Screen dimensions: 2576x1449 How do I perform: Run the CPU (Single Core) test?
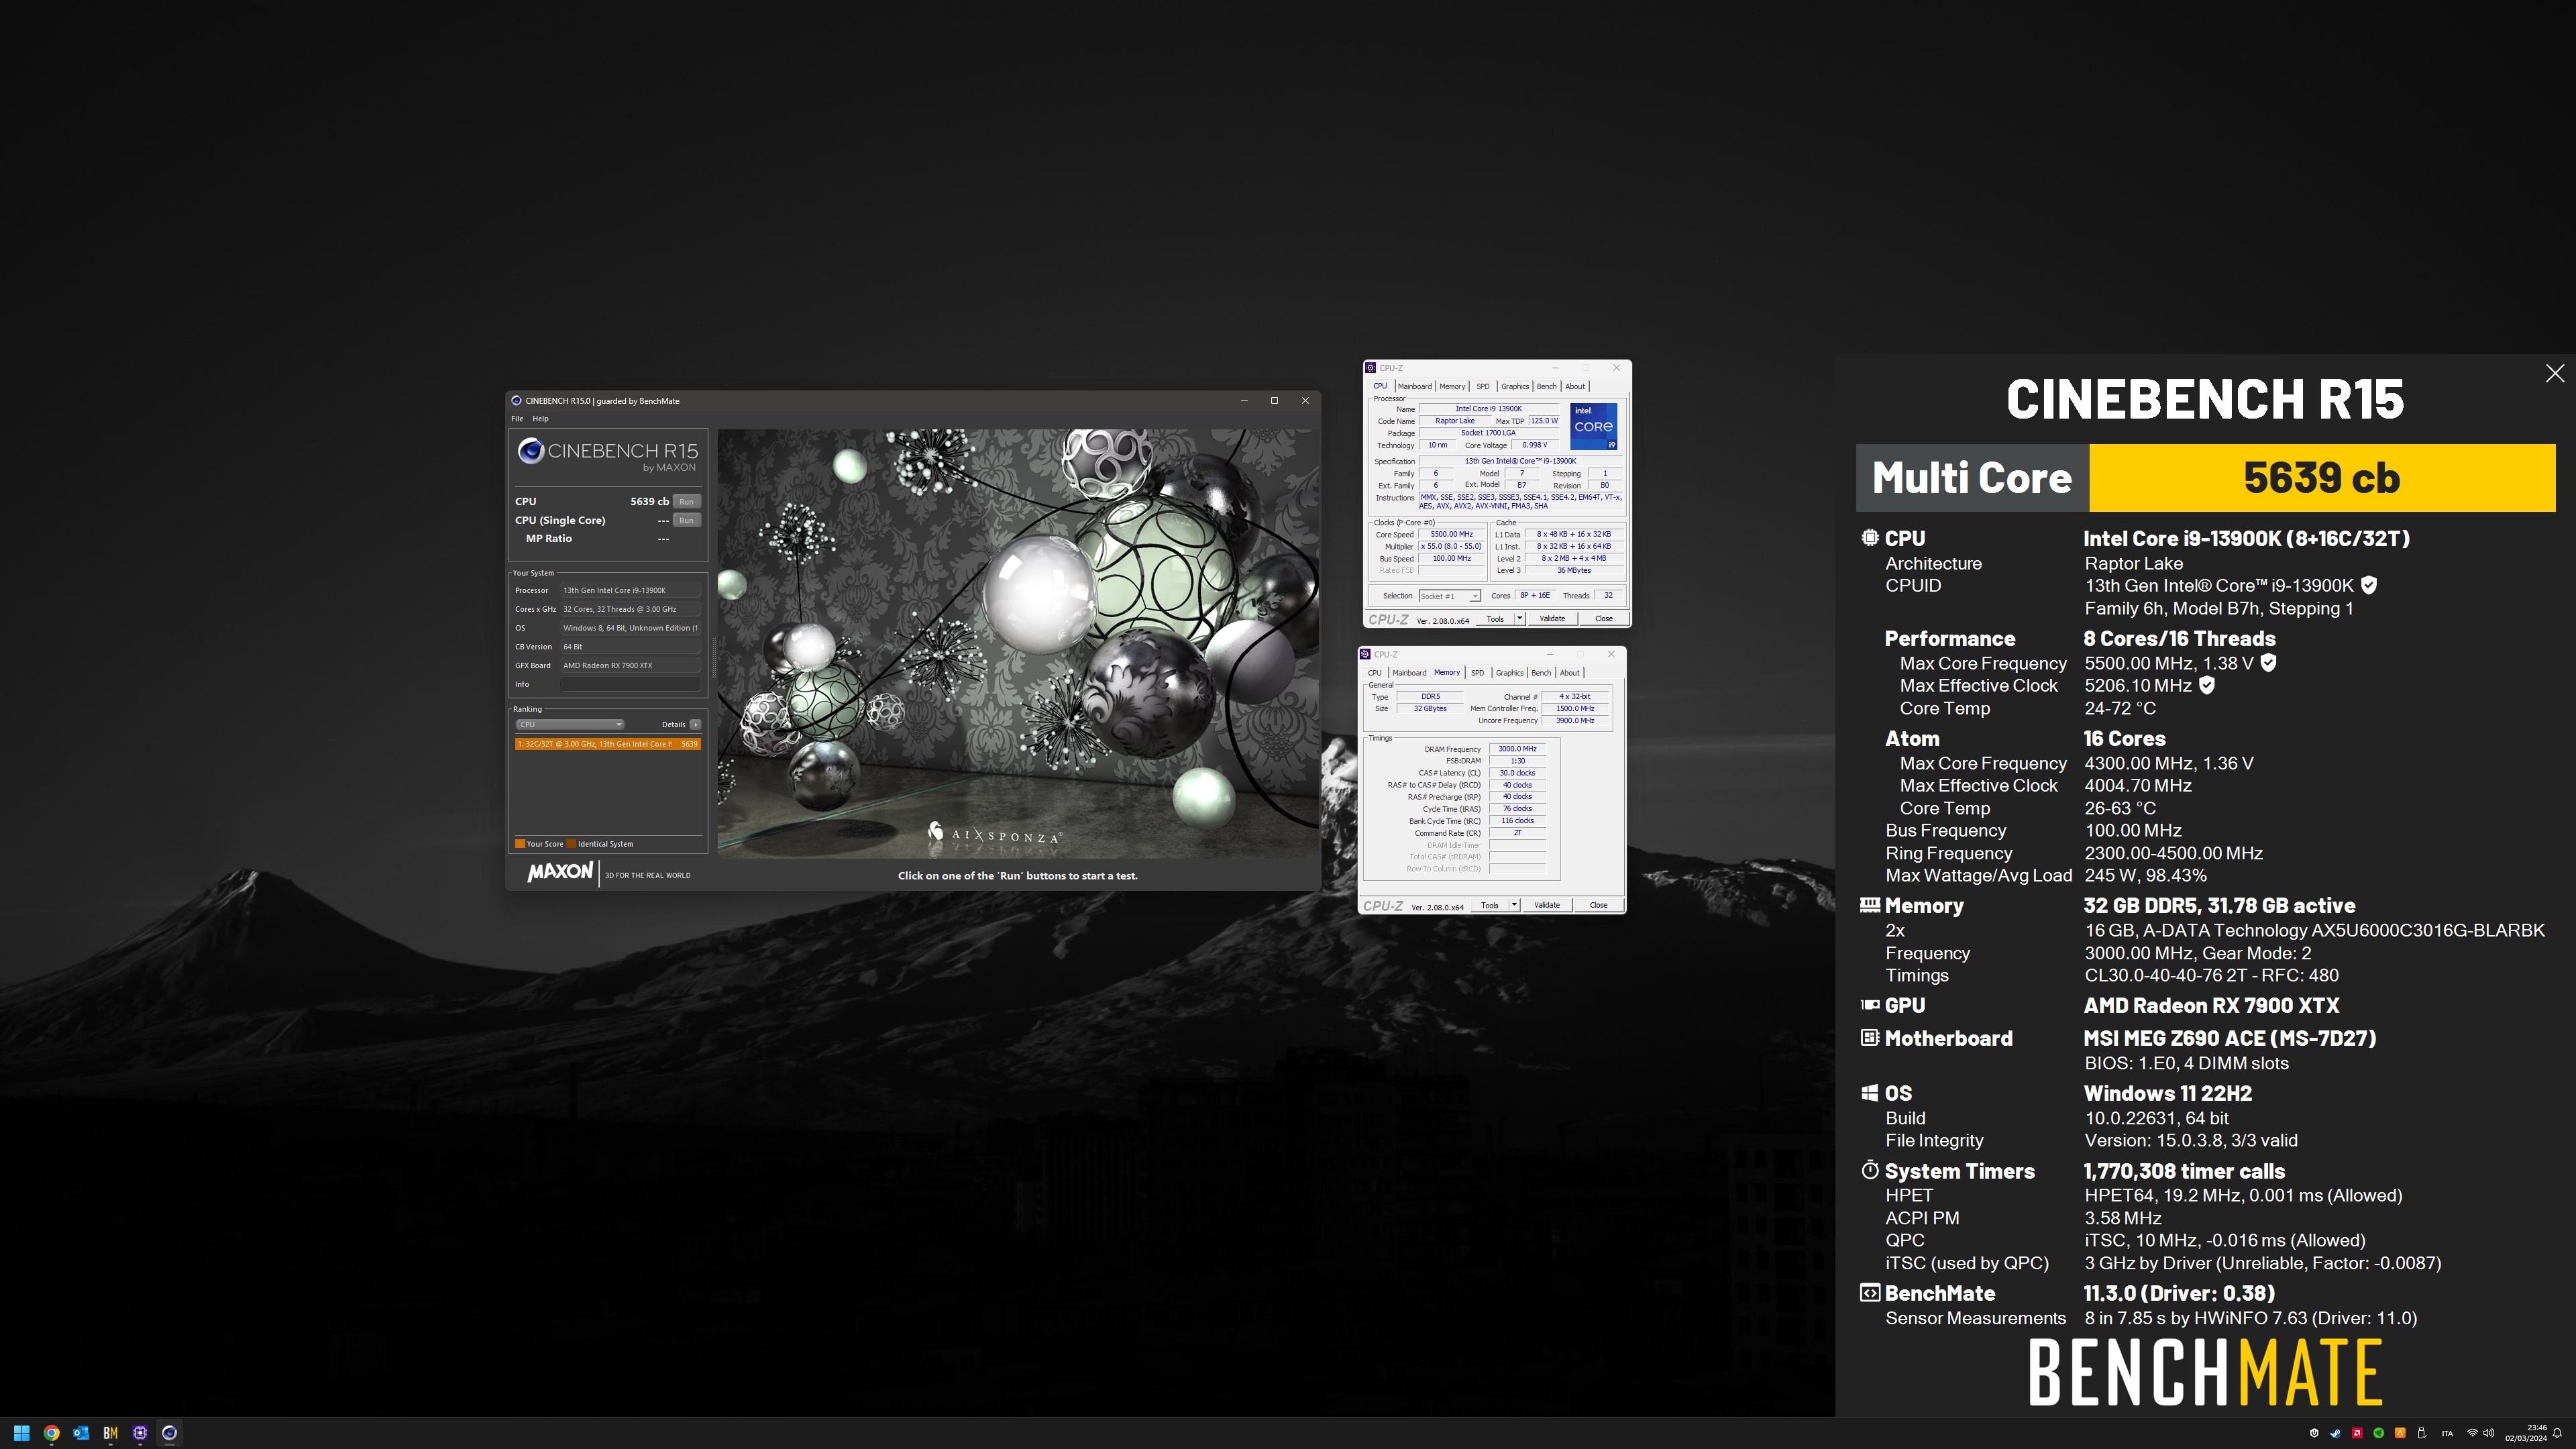686,520
